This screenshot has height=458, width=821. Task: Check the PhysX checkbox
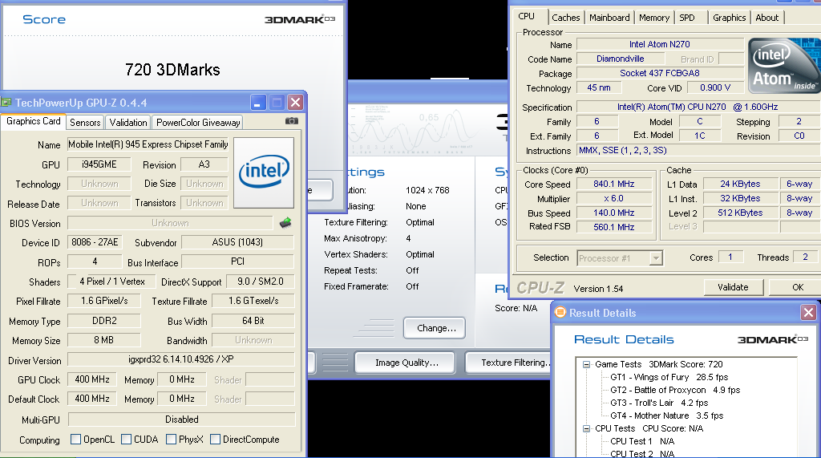coord(172,439)
